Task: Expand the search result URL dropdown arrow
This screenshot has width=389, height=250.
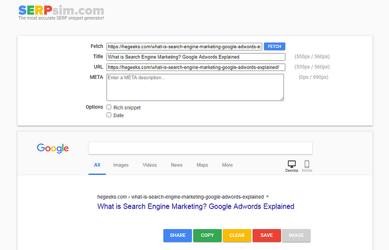Action: tap(267, 197)
